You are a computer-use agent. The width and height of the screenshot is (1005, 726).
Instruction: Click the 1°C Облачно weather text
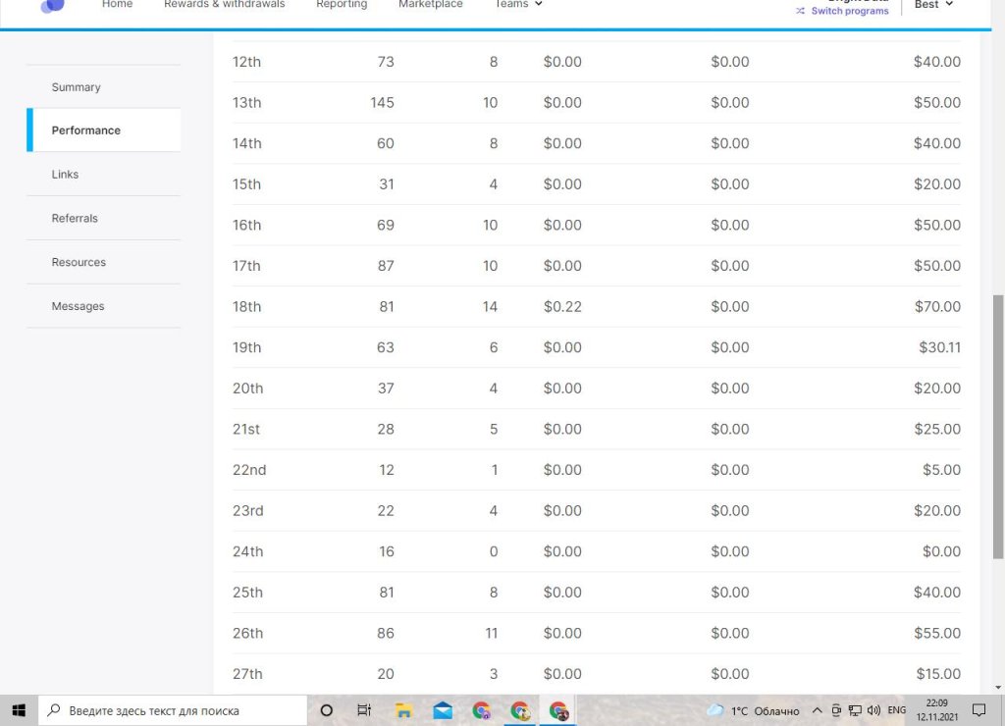(766, 710)
